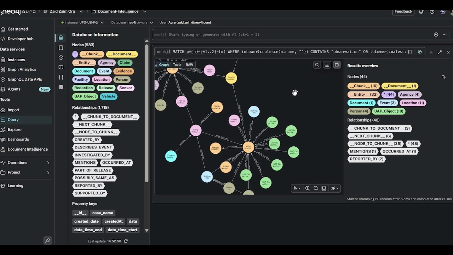
Task: Open the saved Cypher bookmark sidebar icon
Action: pyautogui.click(x=61, y=48)
